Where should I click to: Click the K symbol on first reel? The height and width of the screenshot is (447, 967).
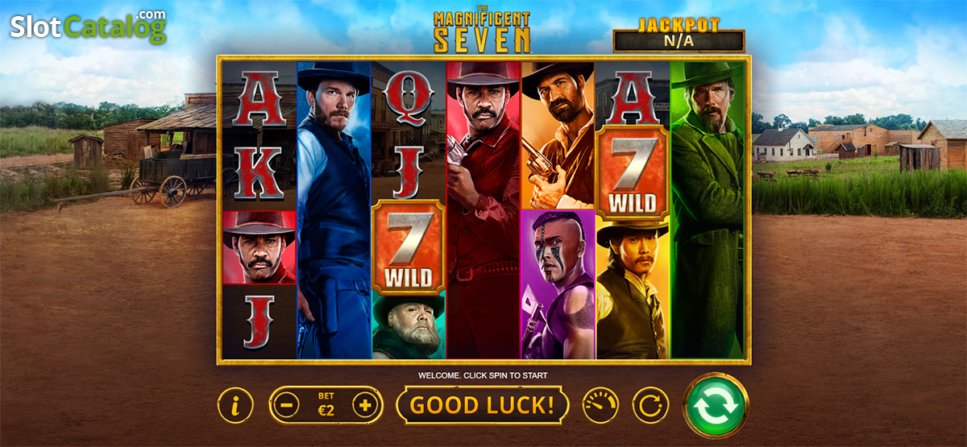point(259,173)
